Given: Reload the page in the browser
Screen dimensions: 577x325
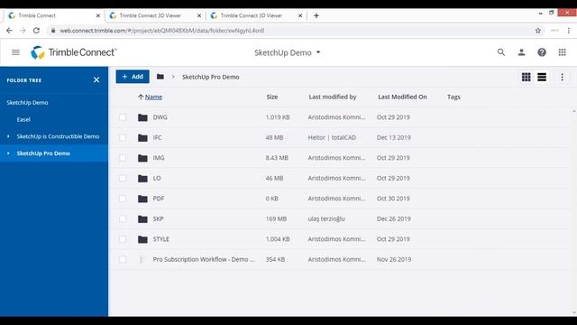Looking at the screenshot, I should 36,31.
